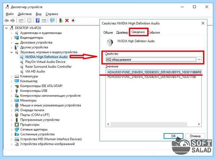Screen dimensions: 216x159
Task: Click the Мыши и иные указывающие устройства icon
Action: (x=17, y=105)
